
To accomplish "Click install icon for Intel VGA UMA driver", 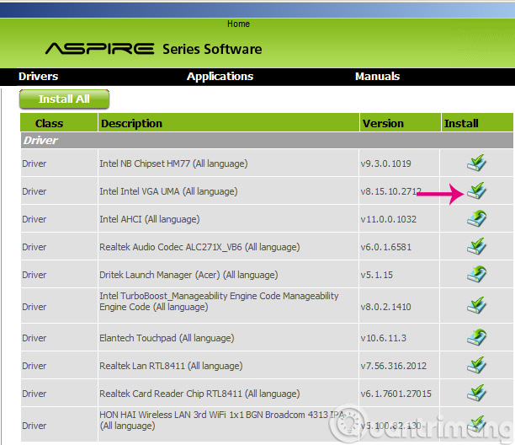I will 476,190.
